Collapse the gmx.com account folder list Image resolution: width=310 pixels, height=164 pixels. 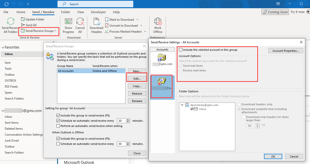point(3,111)
